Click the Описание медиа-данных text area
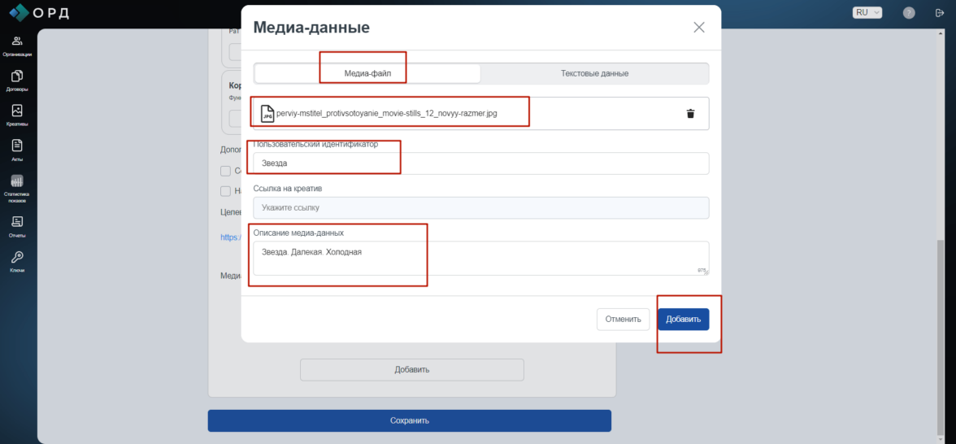 (x=481, y=258)
